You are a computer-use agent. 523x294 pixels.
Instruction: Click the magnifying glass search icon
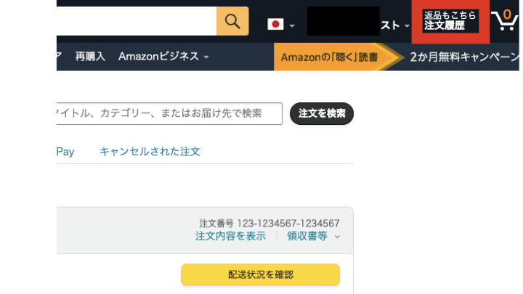(232, 21)
